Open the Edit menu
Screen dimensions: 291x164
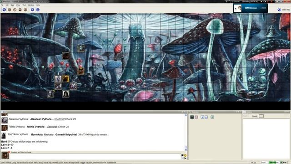pyautogui.click(x=7, y=5)
